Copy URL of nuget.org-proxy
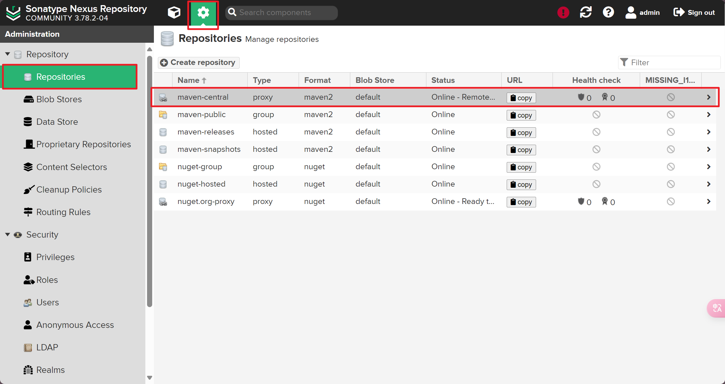The image size is (725, 384). coord(521,202)
